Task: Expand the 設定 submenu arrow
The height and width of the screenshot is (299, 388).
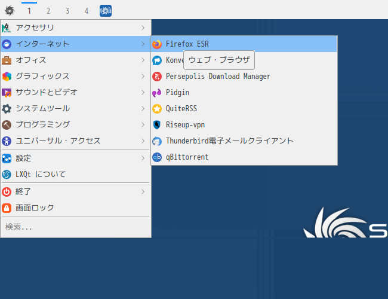Action: point(143,158)
